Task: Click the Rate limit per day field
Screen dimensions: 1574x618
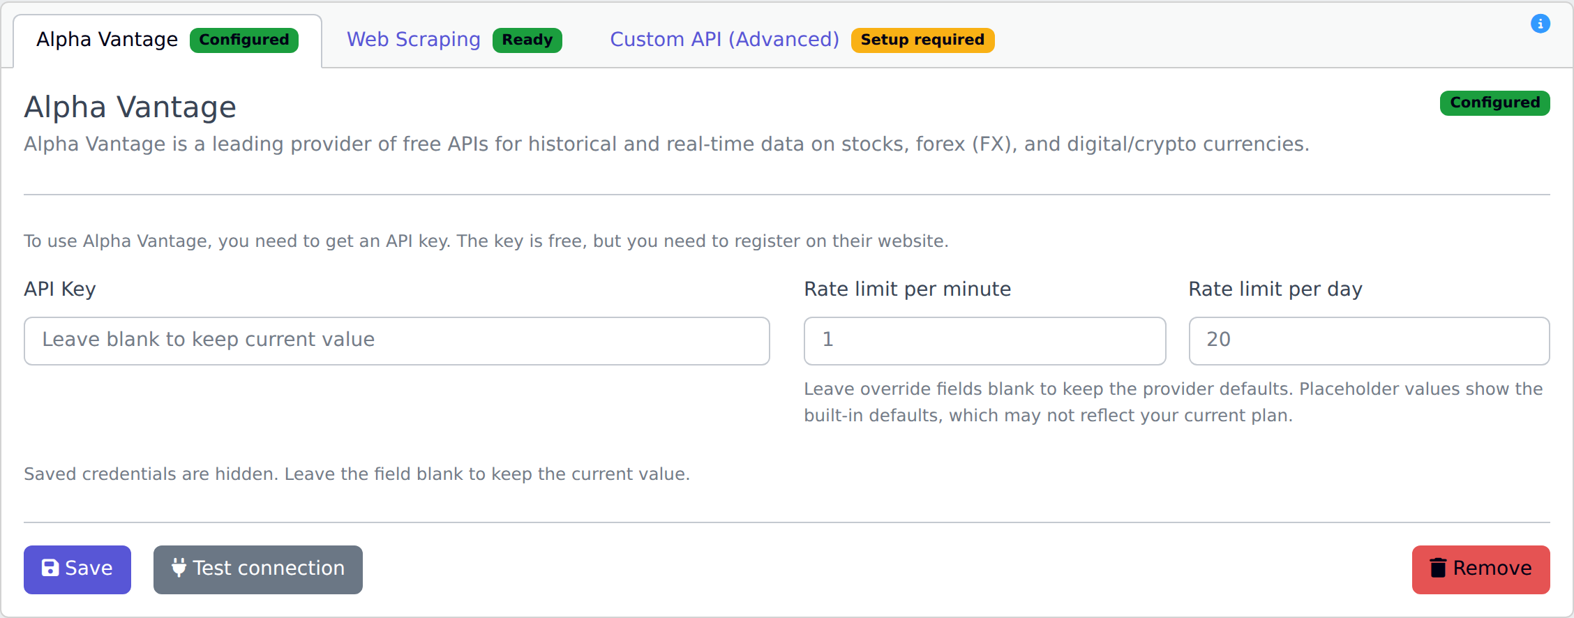Action: [1369, 341]
